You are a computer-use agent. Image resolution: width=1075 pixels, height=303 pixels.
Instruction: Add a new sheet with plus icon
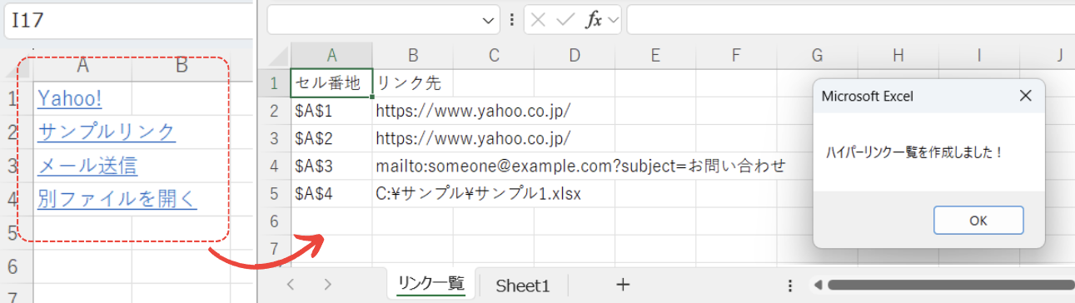623,285
